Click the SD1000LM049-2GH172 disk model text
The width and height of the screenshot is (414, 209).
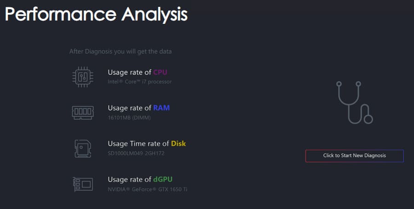[x=136, y=153]
